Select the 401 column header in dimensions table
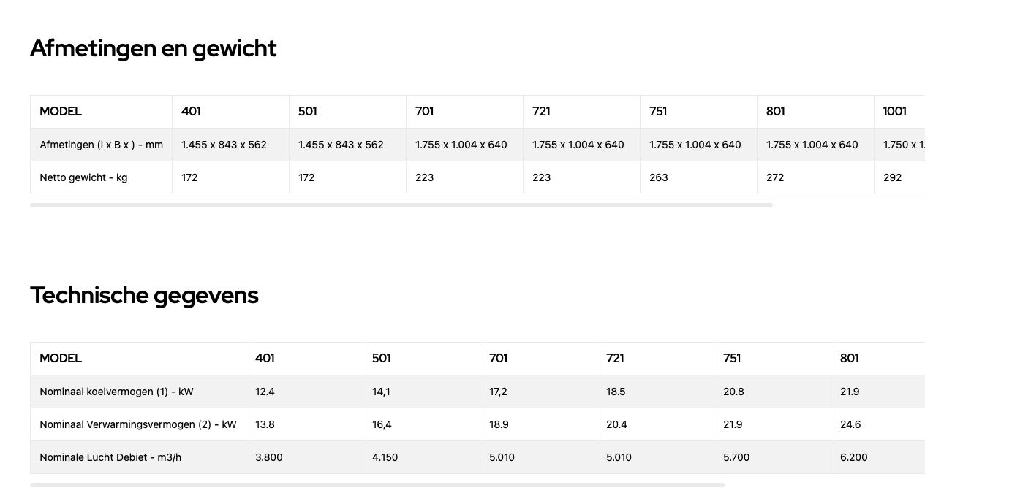The width and height of the screenshot is (1012, 504). tap(230, 112)
